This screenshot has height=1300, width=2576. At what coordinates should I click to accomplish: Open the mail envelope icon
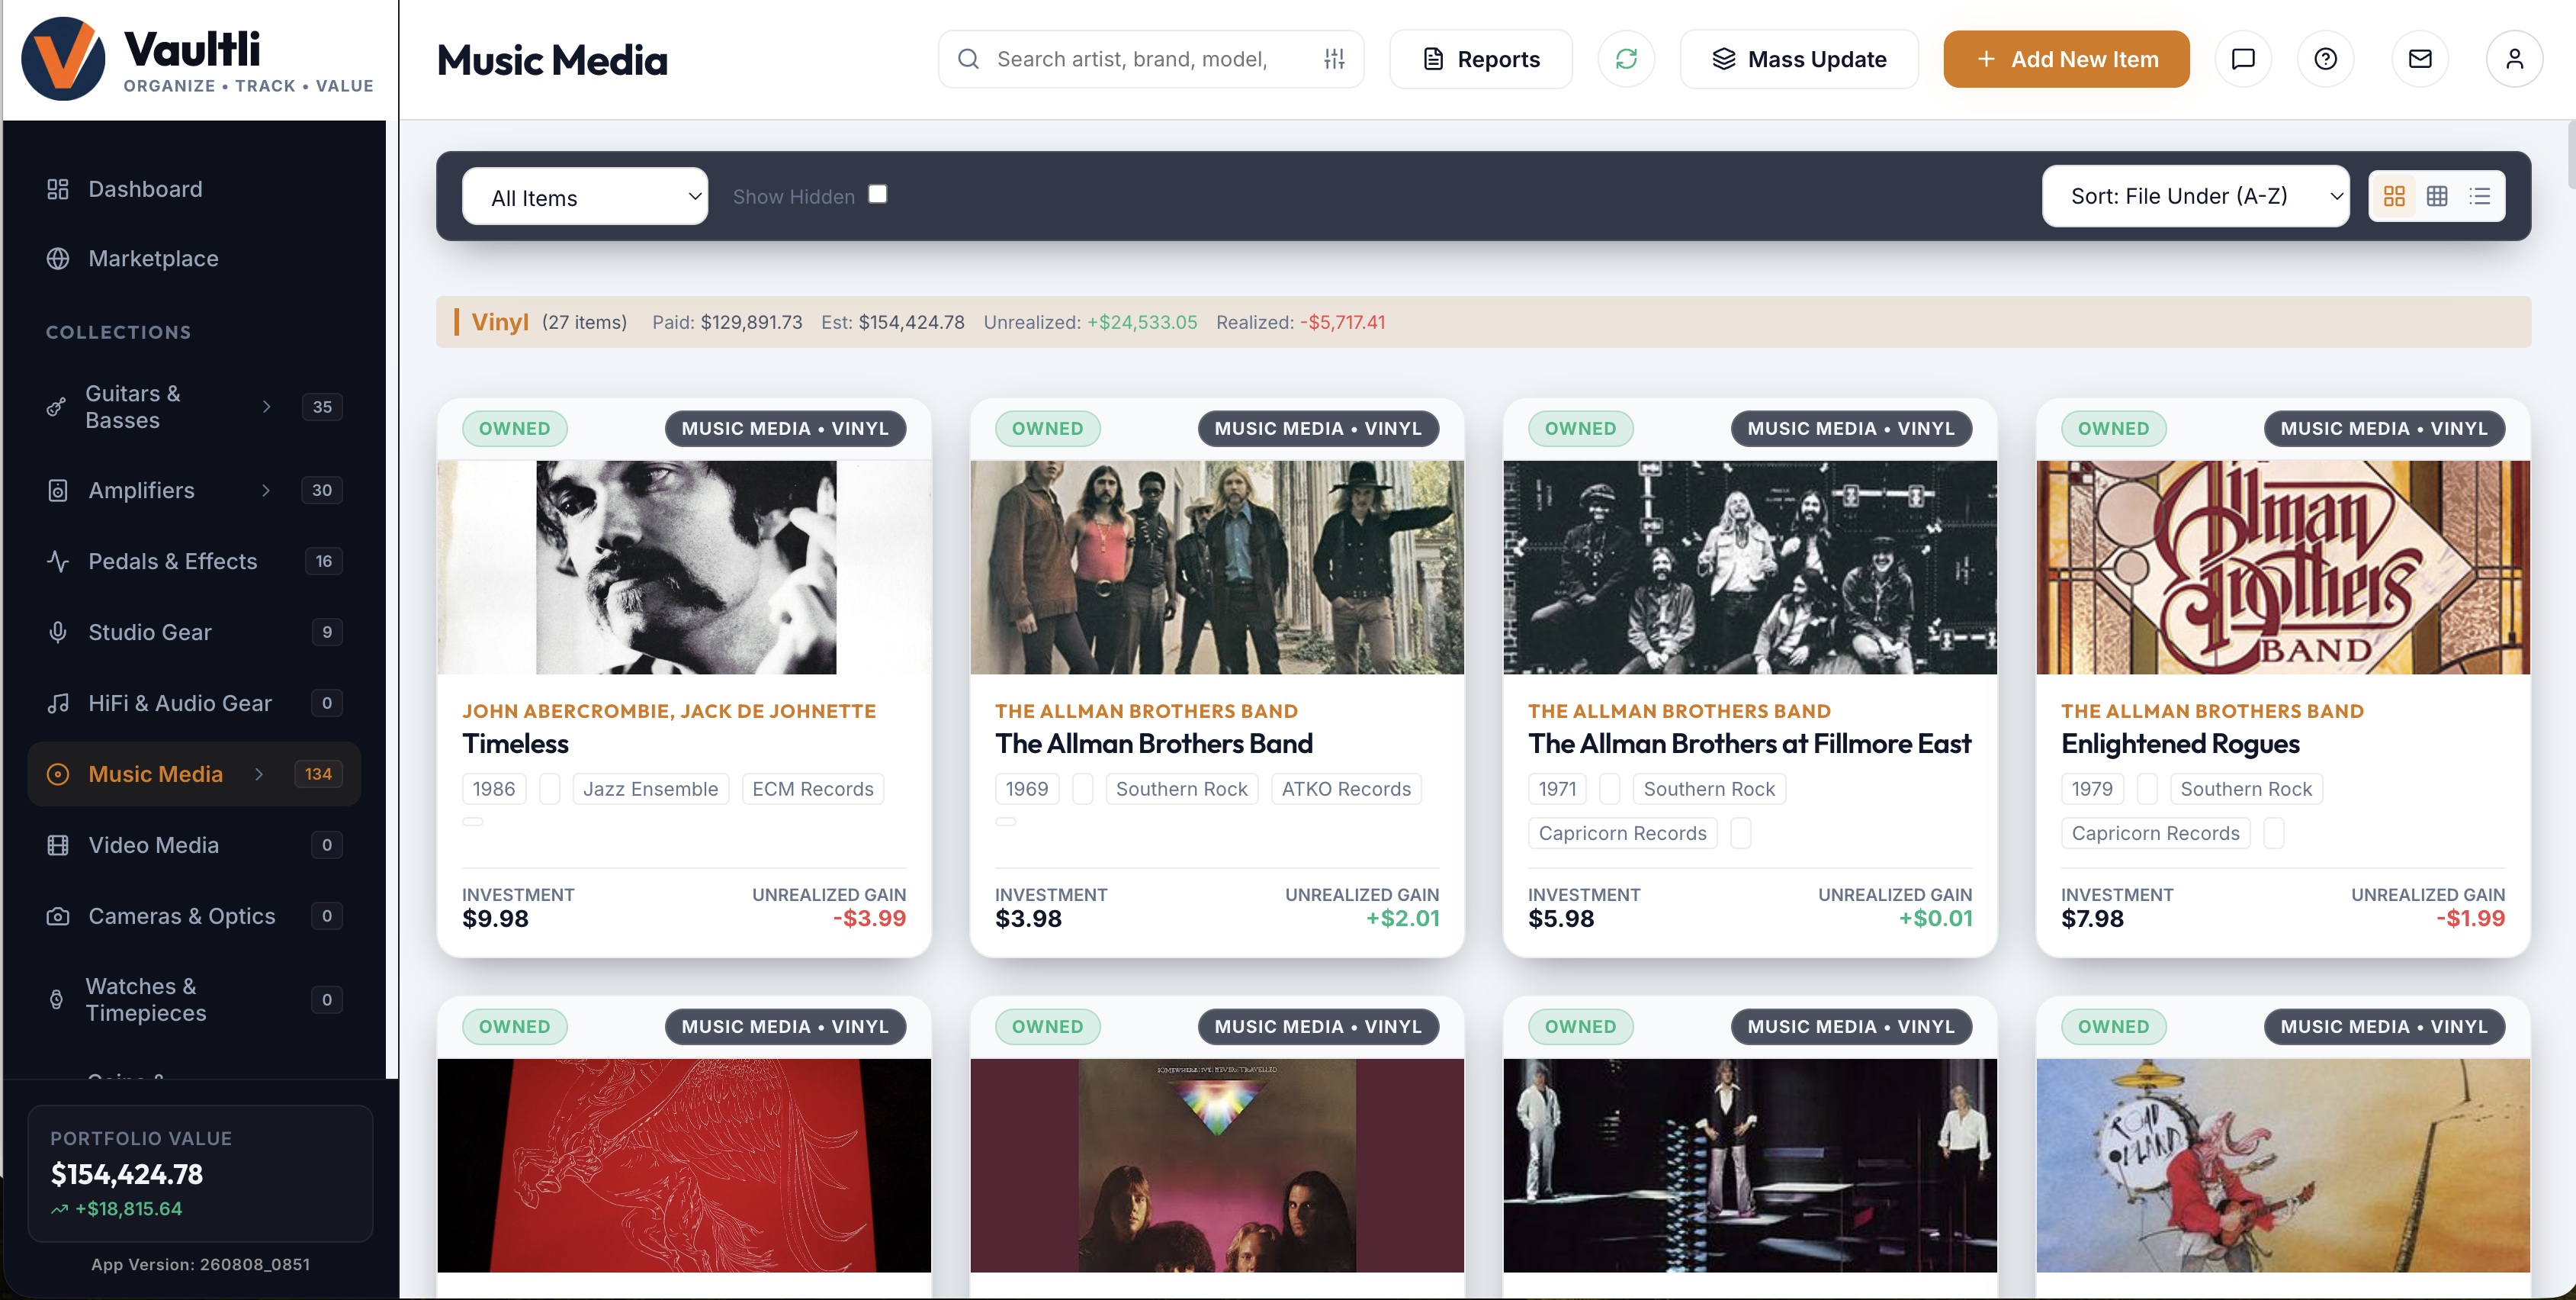[2419, 59]
